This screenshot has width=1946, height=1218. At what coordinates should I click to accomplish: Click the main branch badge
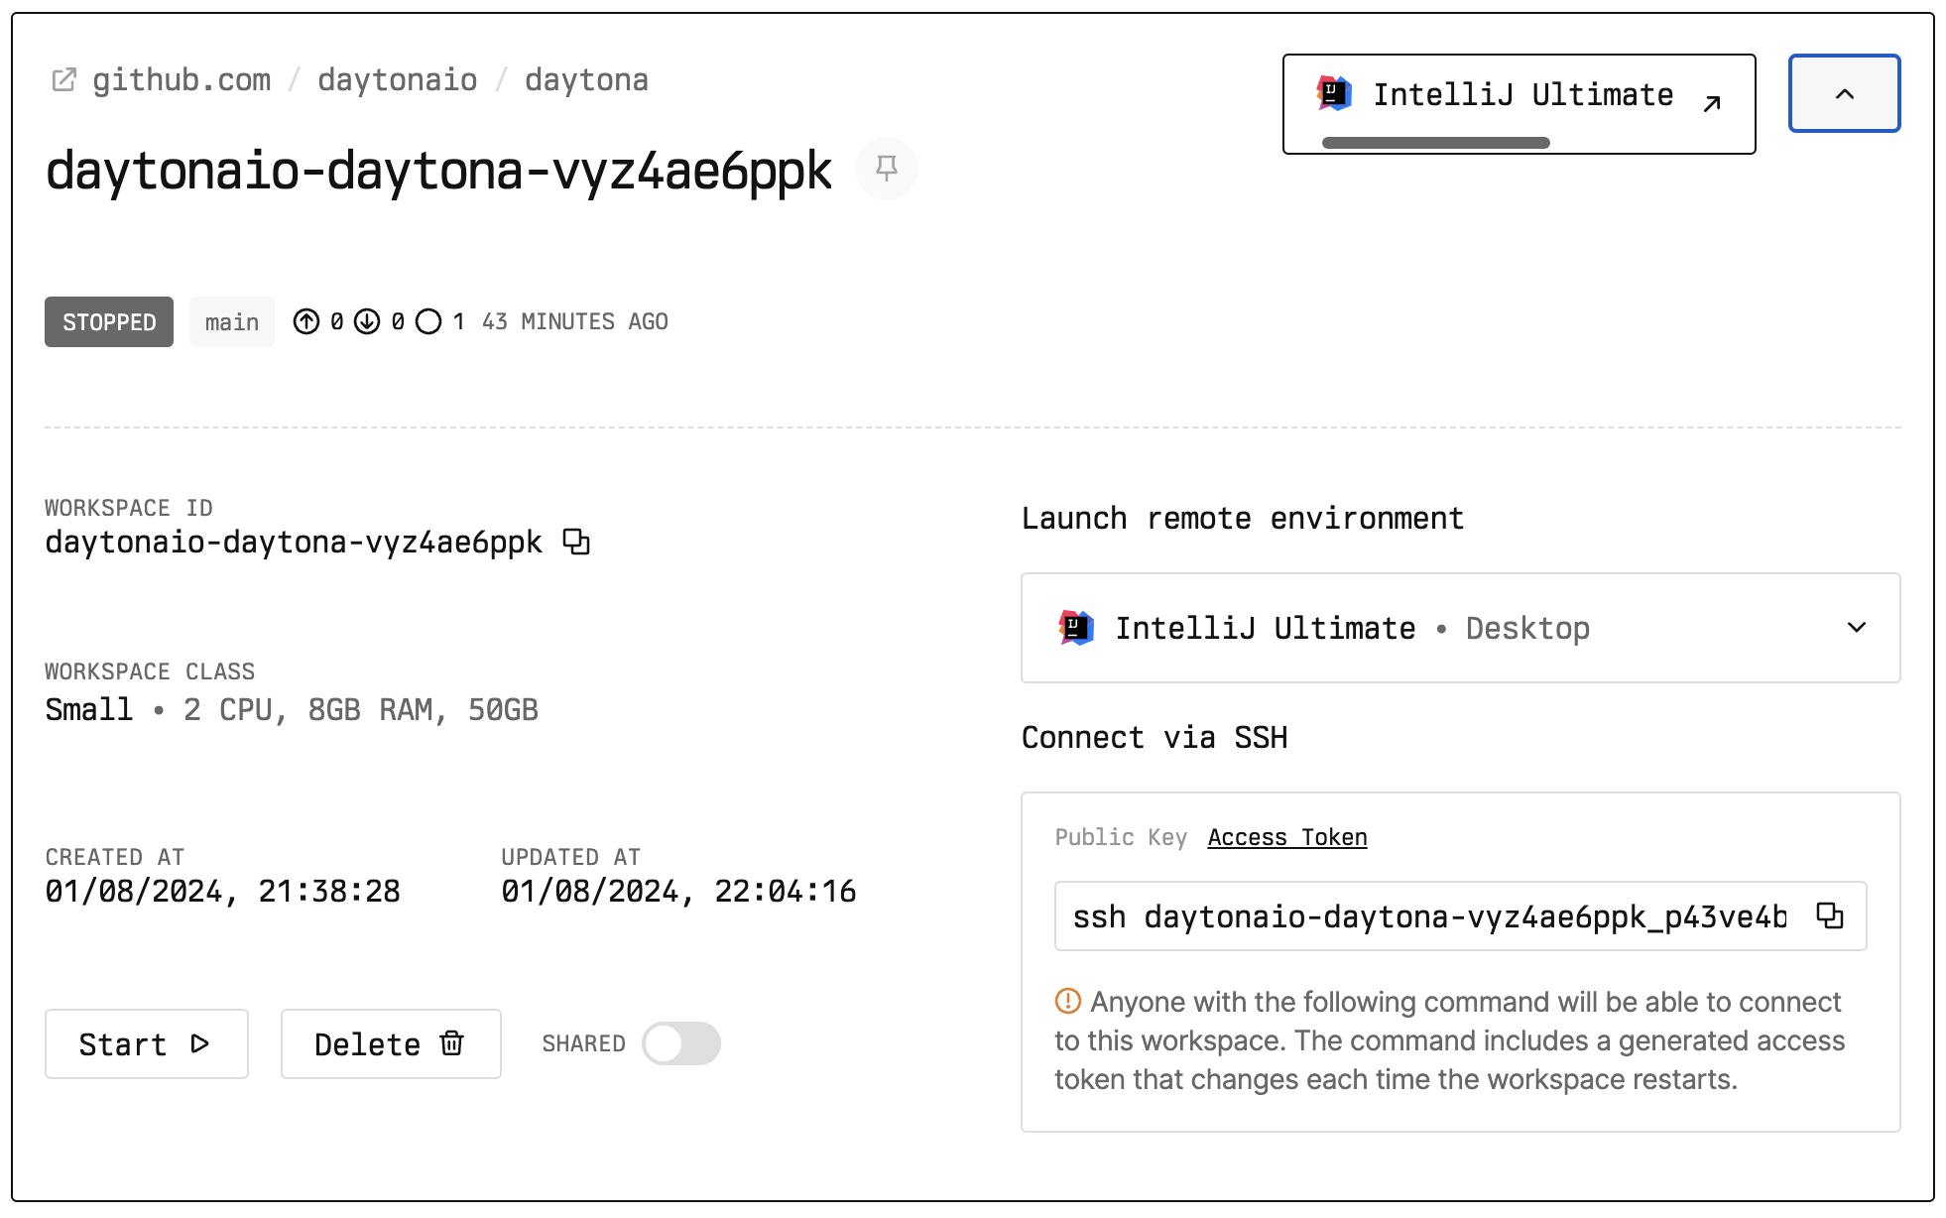tap(232, 321)
